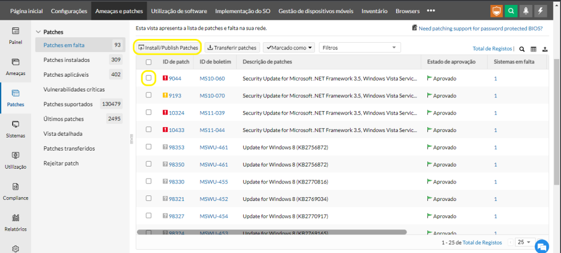561x253 pixels.
Task: Click the Install/Publish Patches button
Action: click(x=168, y=48)
